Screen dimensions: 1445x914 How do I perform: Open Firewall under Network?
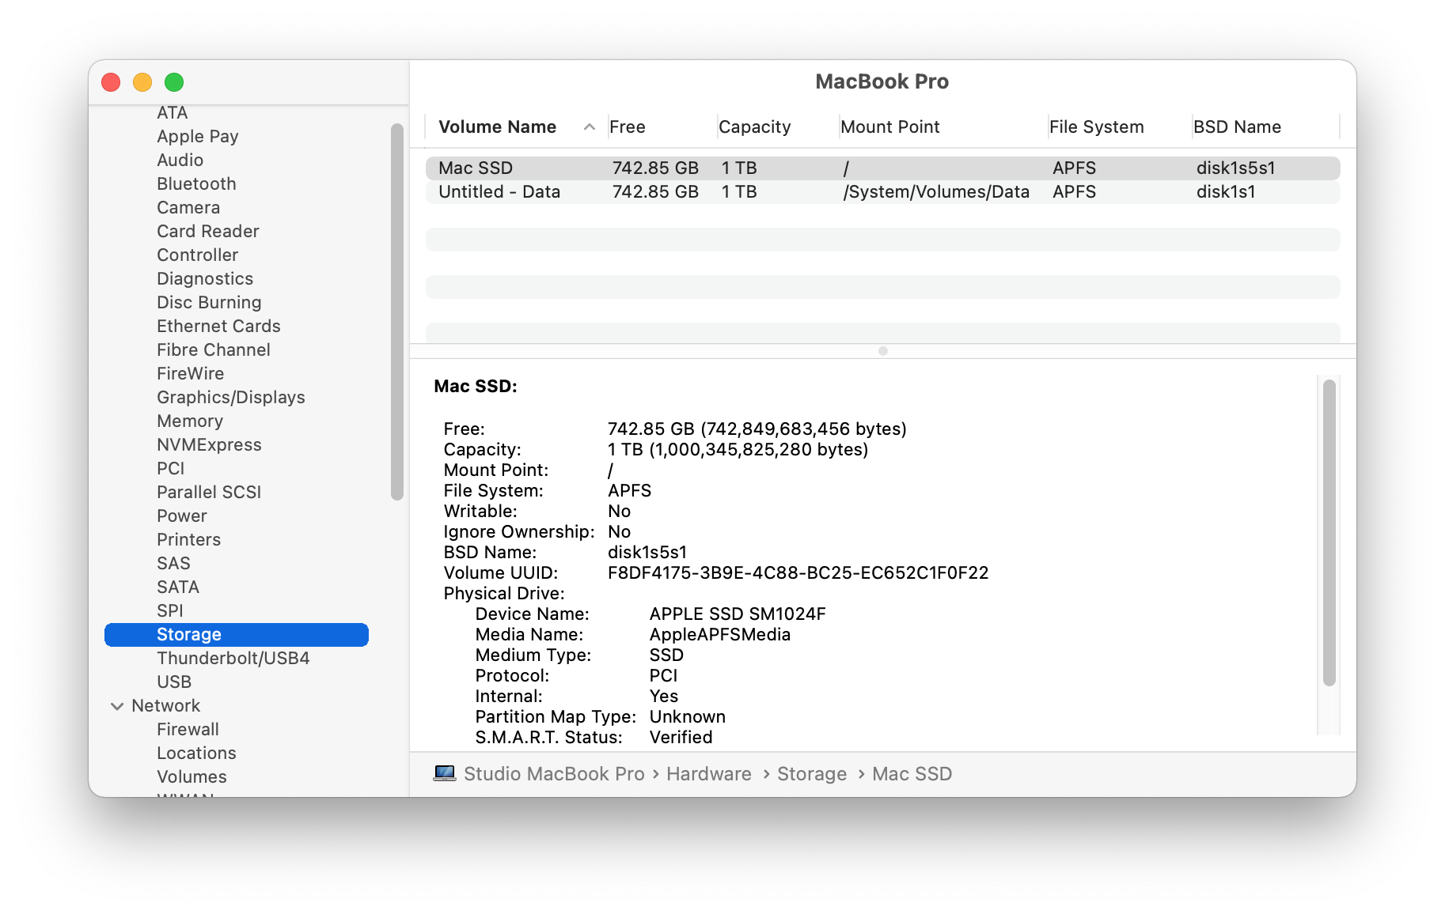(188, 729)
